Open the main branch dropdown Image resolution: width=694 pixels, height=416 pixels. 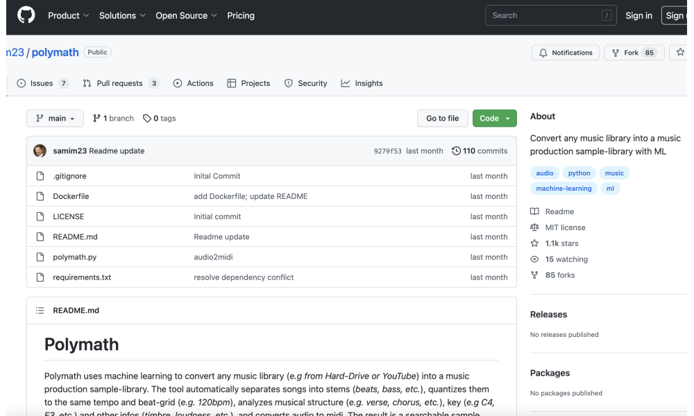click(55, 119)
